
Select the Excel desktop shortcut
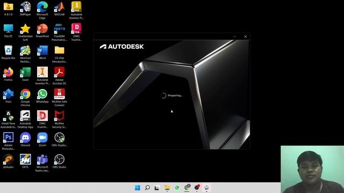25,75
